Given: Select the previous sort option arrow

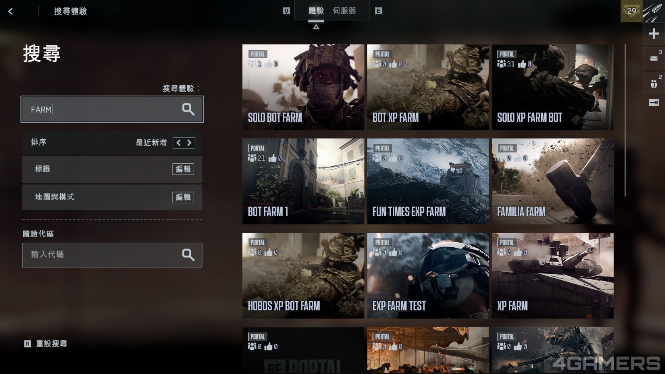Looking at the screenshot, I should [x=179, y=143].
